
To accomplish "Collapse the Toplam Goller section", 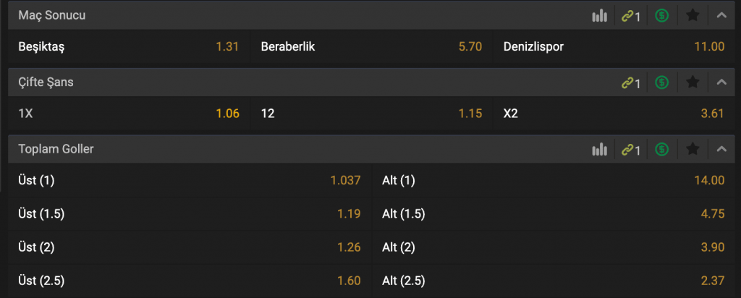I will pos(721,149).
